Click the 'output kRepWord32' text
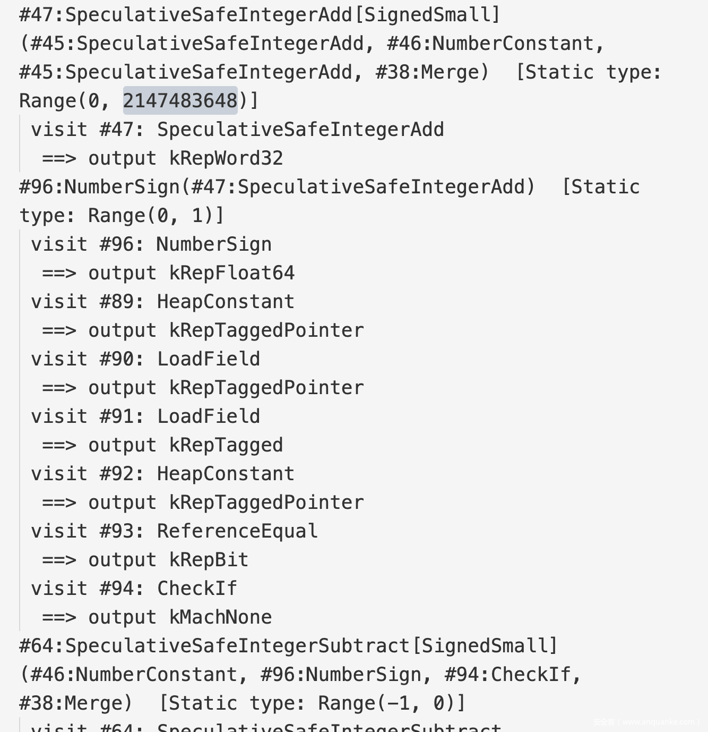This screenshot has width=708, height=732. click(x=185, y=158)
